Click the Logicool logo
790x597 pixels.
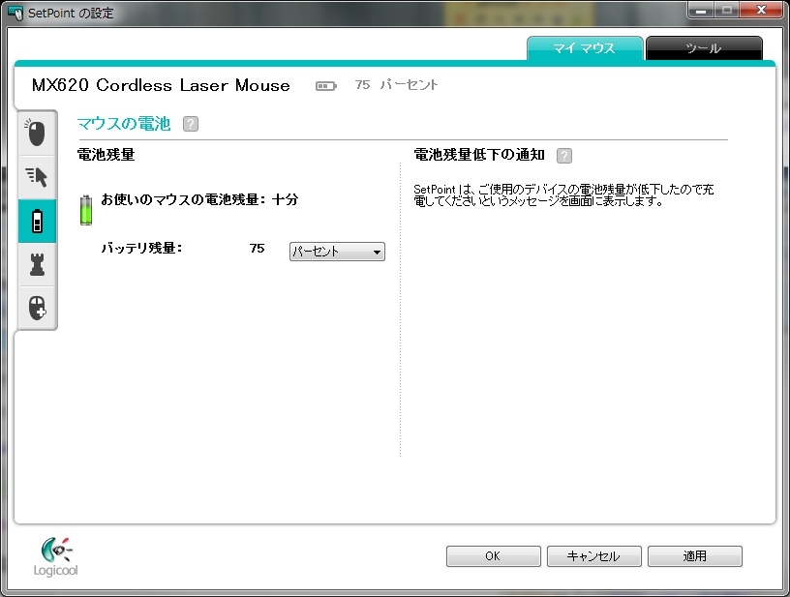[56, 556]
